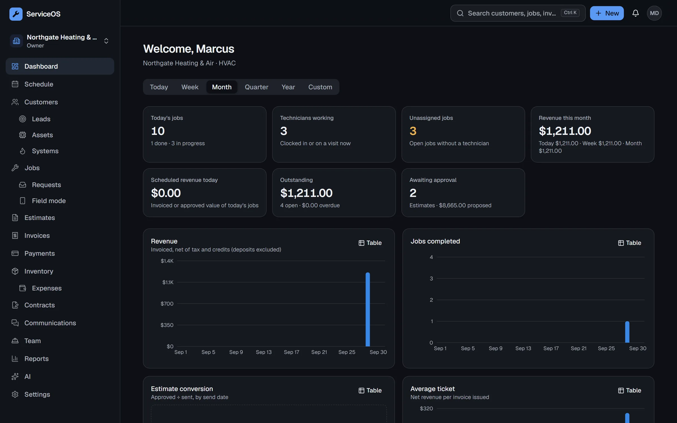Click the Estimates document icon
The height and width of the screenshot is (423, 677).
pyautogui.click(x=15, y=218)
